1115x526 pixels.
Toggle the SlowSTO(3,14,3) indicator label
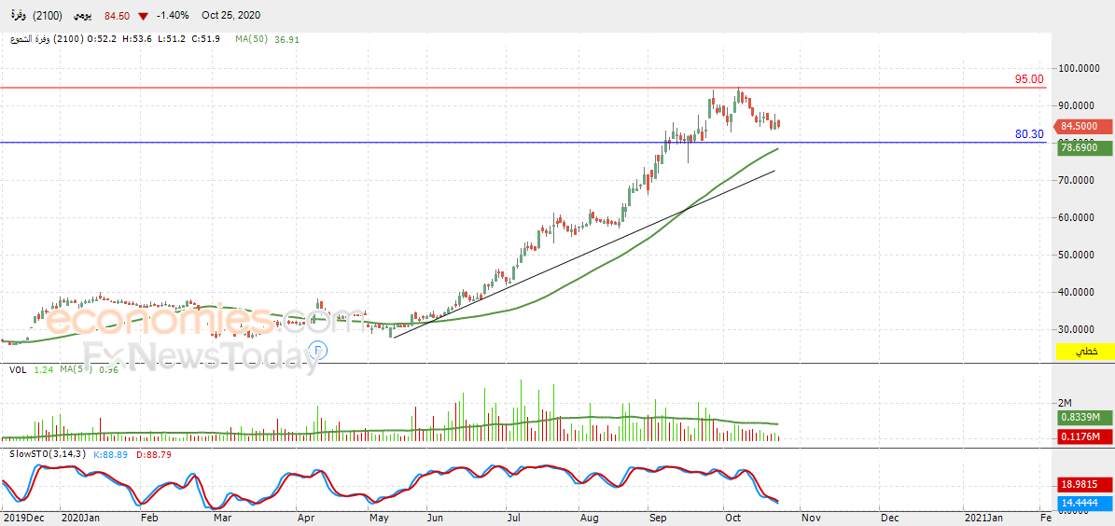pyautogui.click(x=45, y=454)
